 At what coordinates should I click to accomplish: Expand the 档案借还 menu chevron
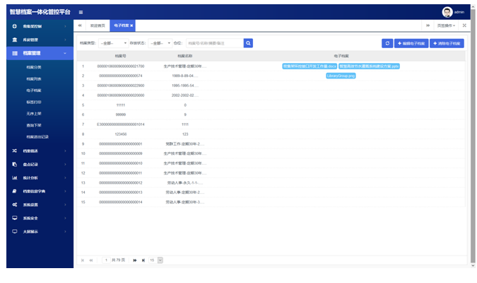pos(65,151)
